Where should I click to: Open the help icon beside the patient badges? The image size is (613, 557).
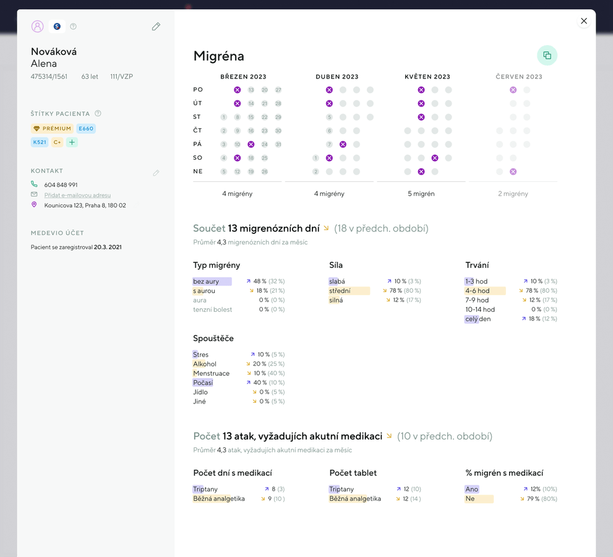[x=73, y=26]
